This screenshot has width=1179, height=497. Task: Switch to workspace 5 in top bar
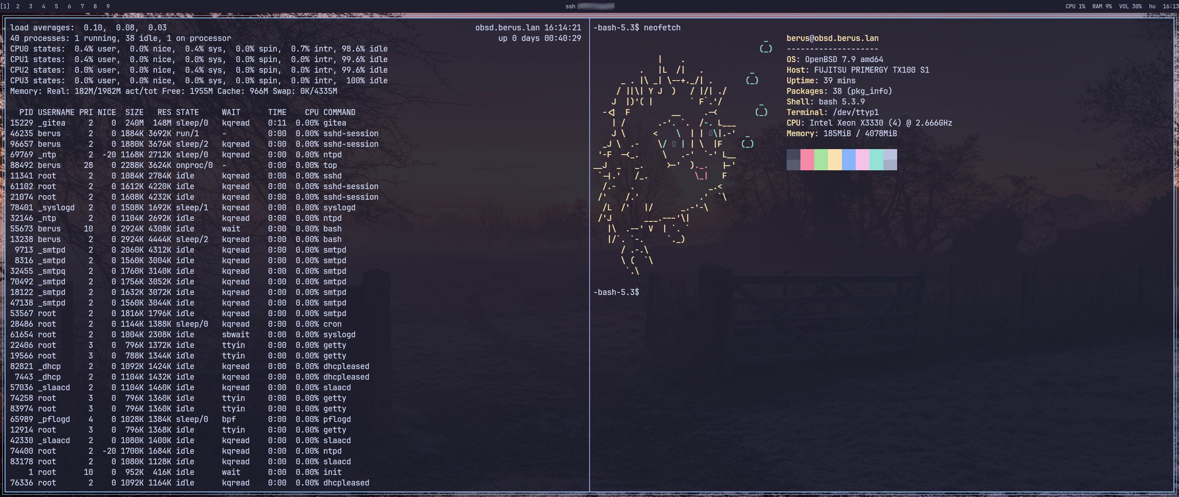(x=56, y=6)
